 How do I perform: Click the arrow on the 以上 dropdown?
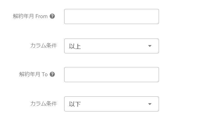pos(150,46)
